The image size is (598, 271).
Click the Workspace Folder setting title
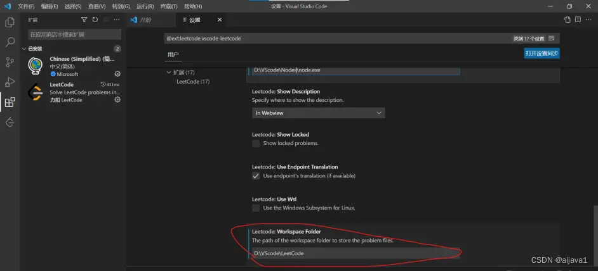pos(286,231)
